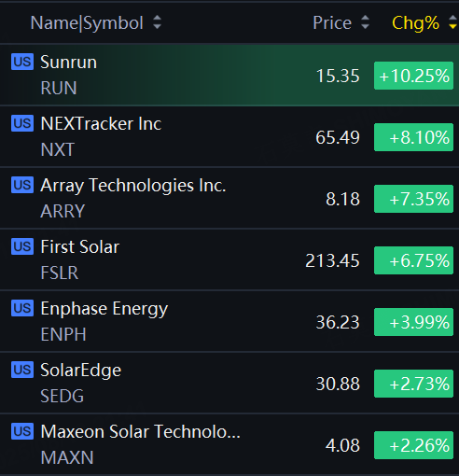The image size is (459, 476).
Task: Click the US badge next to Array Technologies
Action: [x=22, y=185]
